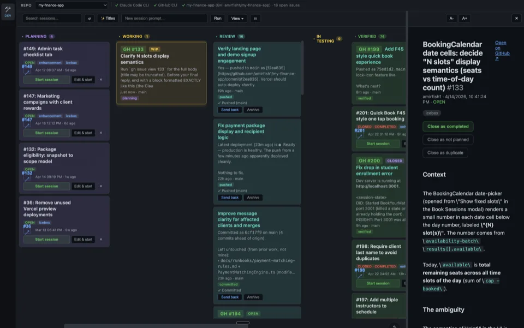Click the planning tag on GH #133 card
The width and height of the screenshot is (524, 328).
pyautogui.click(x=130, y=98)
